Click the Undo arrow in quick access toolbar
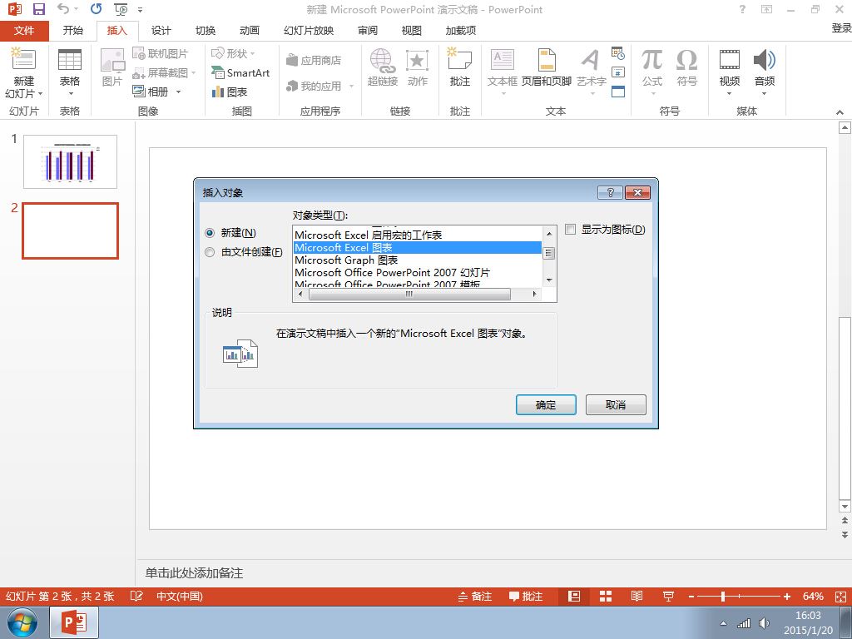 click(63, 8)
